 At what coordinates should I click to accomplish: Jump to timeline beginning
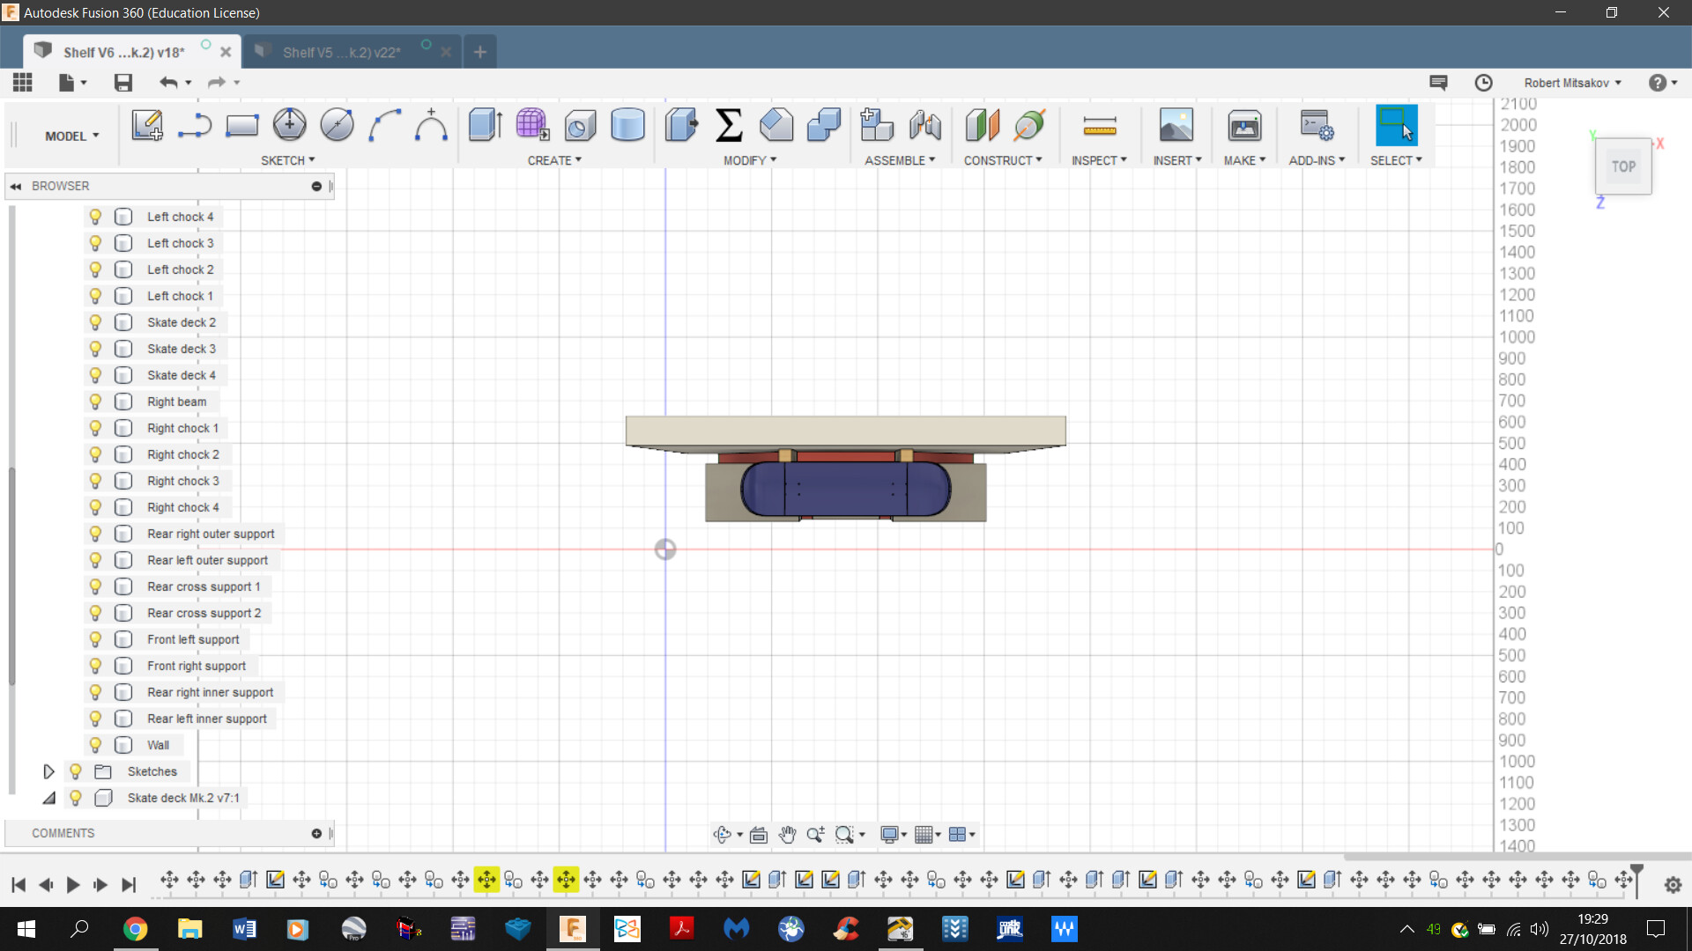tap(19, 884)
